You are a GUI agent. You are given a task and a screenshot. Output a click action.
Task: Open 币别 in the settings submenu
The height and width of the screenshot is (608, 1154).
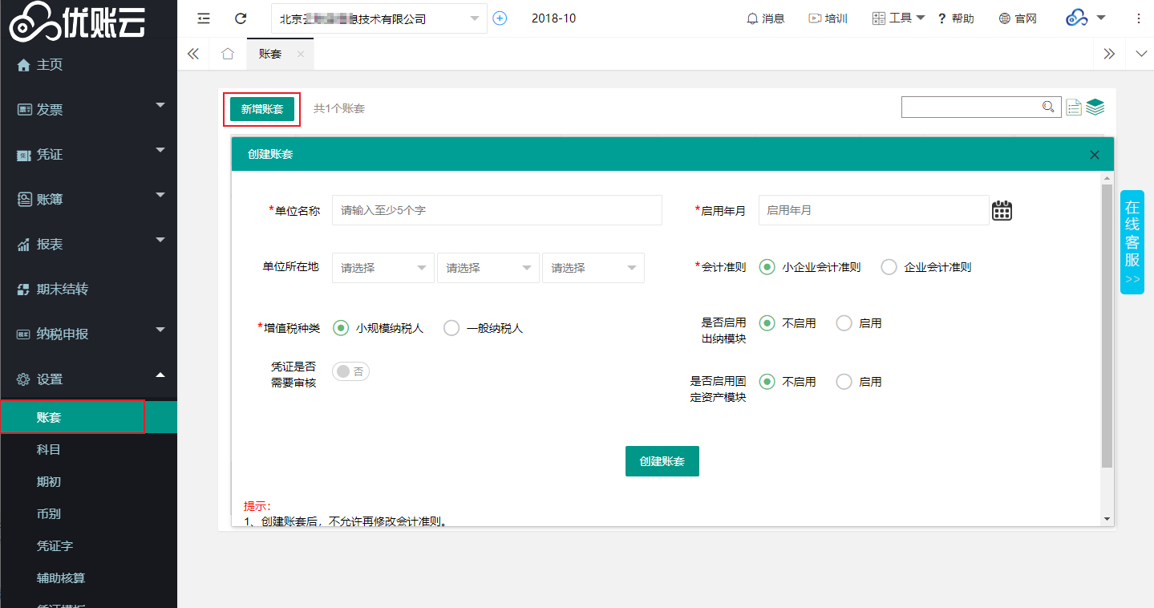[x=88, y=513]
